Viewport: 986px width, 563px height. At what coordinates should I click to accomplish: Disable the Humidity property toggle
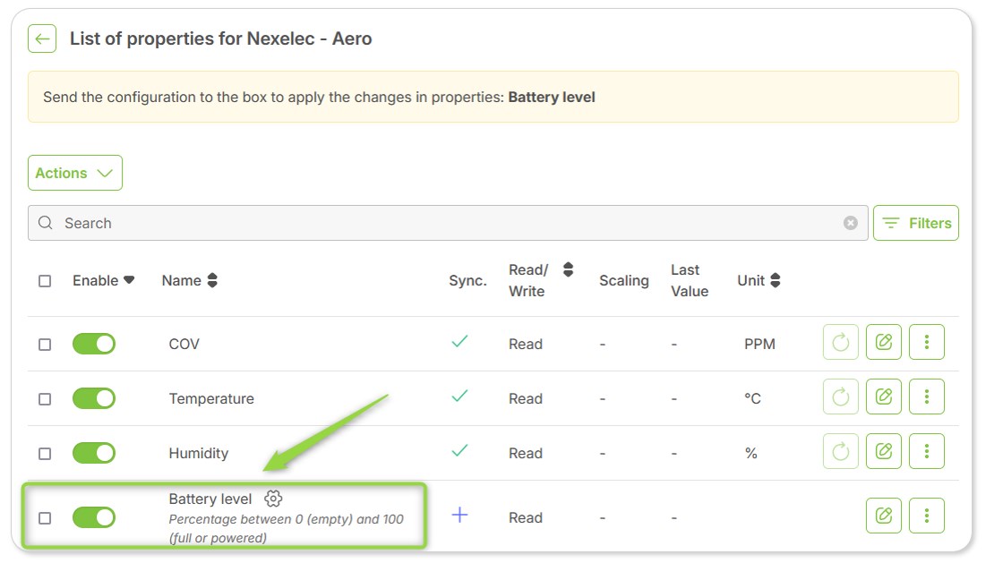point(94,453)
